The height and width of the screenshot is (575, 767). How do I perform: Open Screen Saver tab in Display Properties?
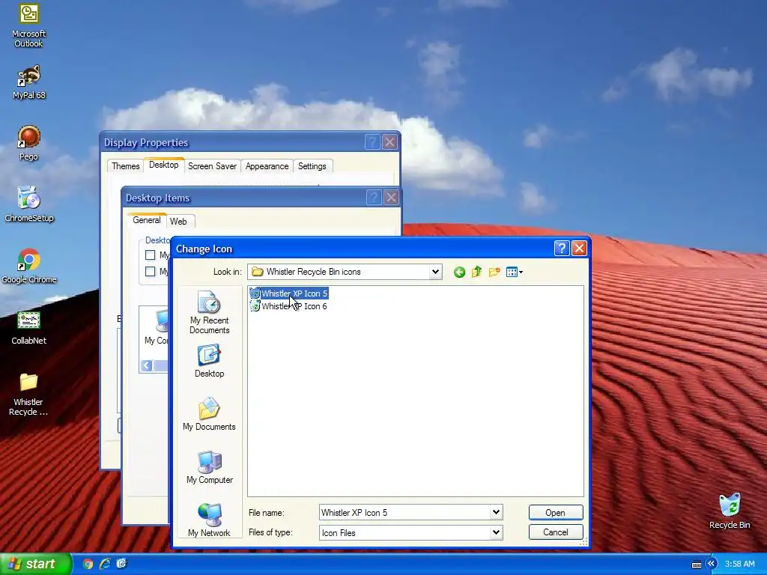(212, 166)
